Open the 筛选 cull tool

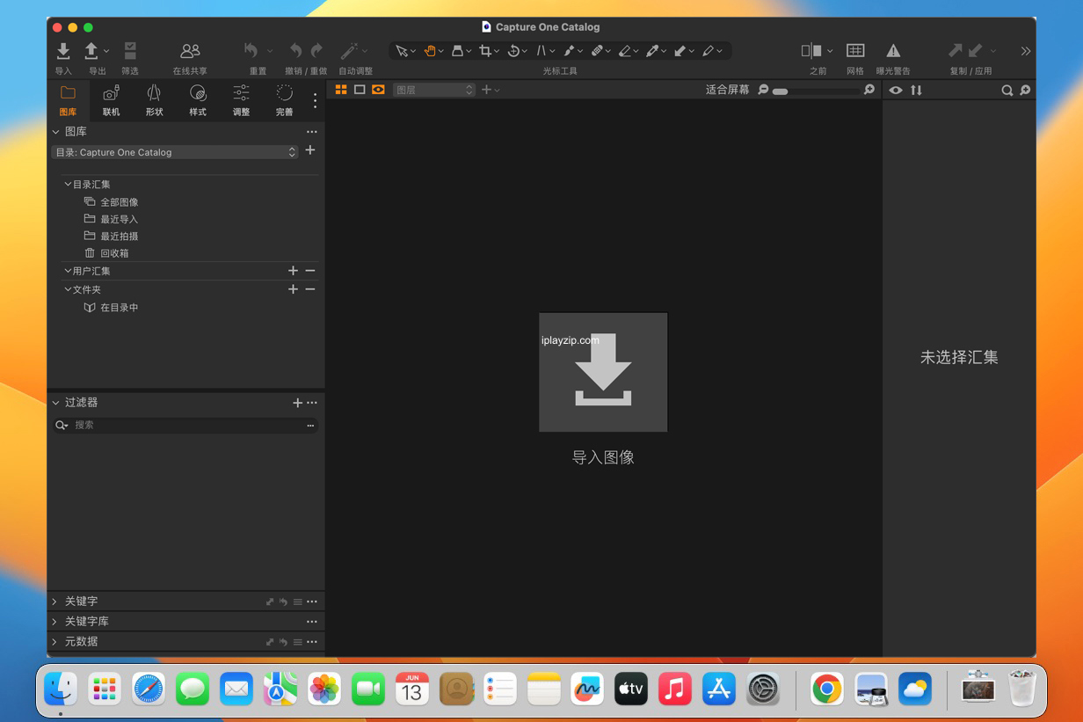130,51
